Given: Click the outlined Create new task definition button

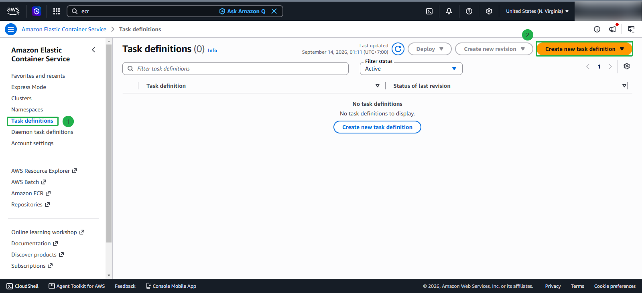Looking at the screenshot, I should 377,127.
